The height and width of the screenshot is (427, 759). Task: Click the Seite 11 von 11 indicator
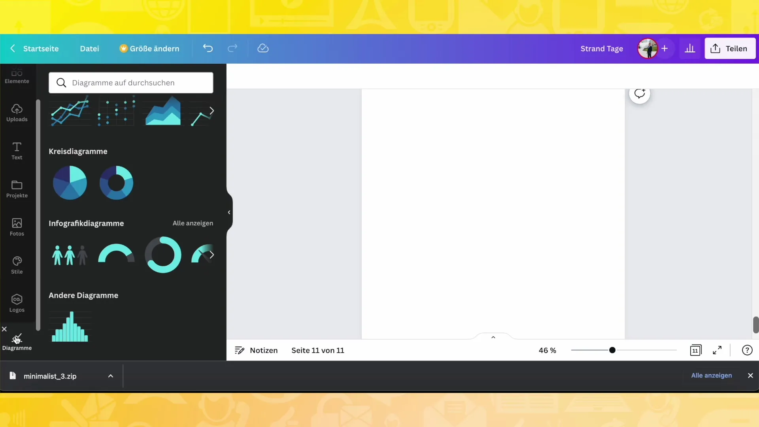[x=318, y=350]
